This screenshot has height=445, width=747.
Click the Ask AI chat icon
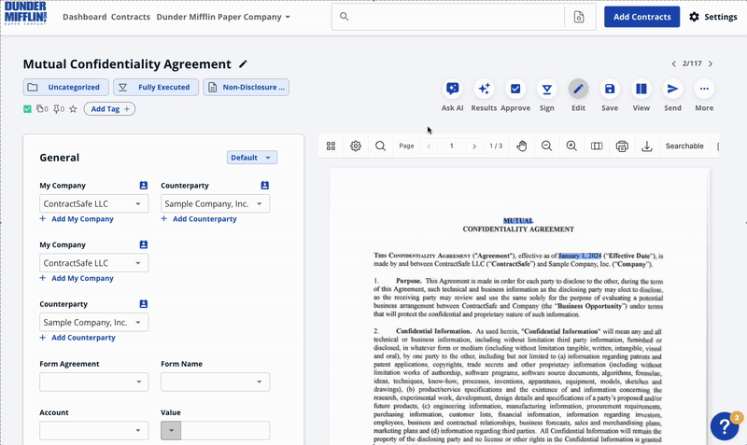[x=452, y=90]
